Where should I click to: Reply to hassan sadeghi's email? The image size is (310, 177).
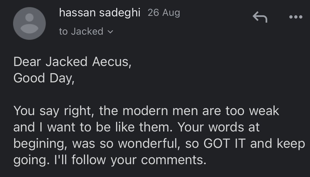[260, 17]
